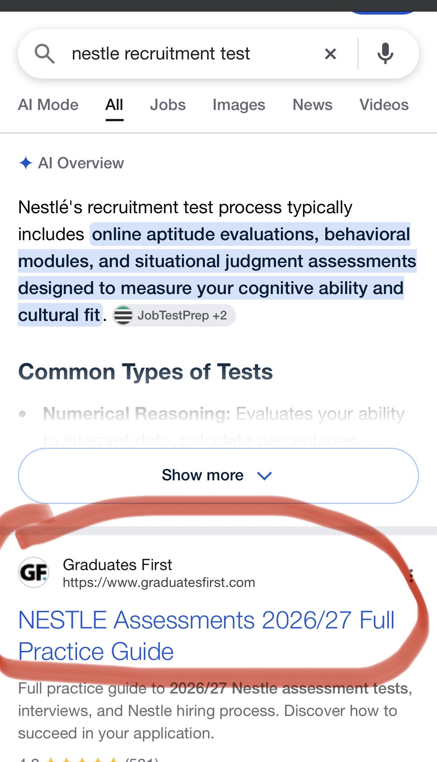Switch to AI Mode tab
The height and width of the screenshot is (762, 437).
(x=48, y=105)
